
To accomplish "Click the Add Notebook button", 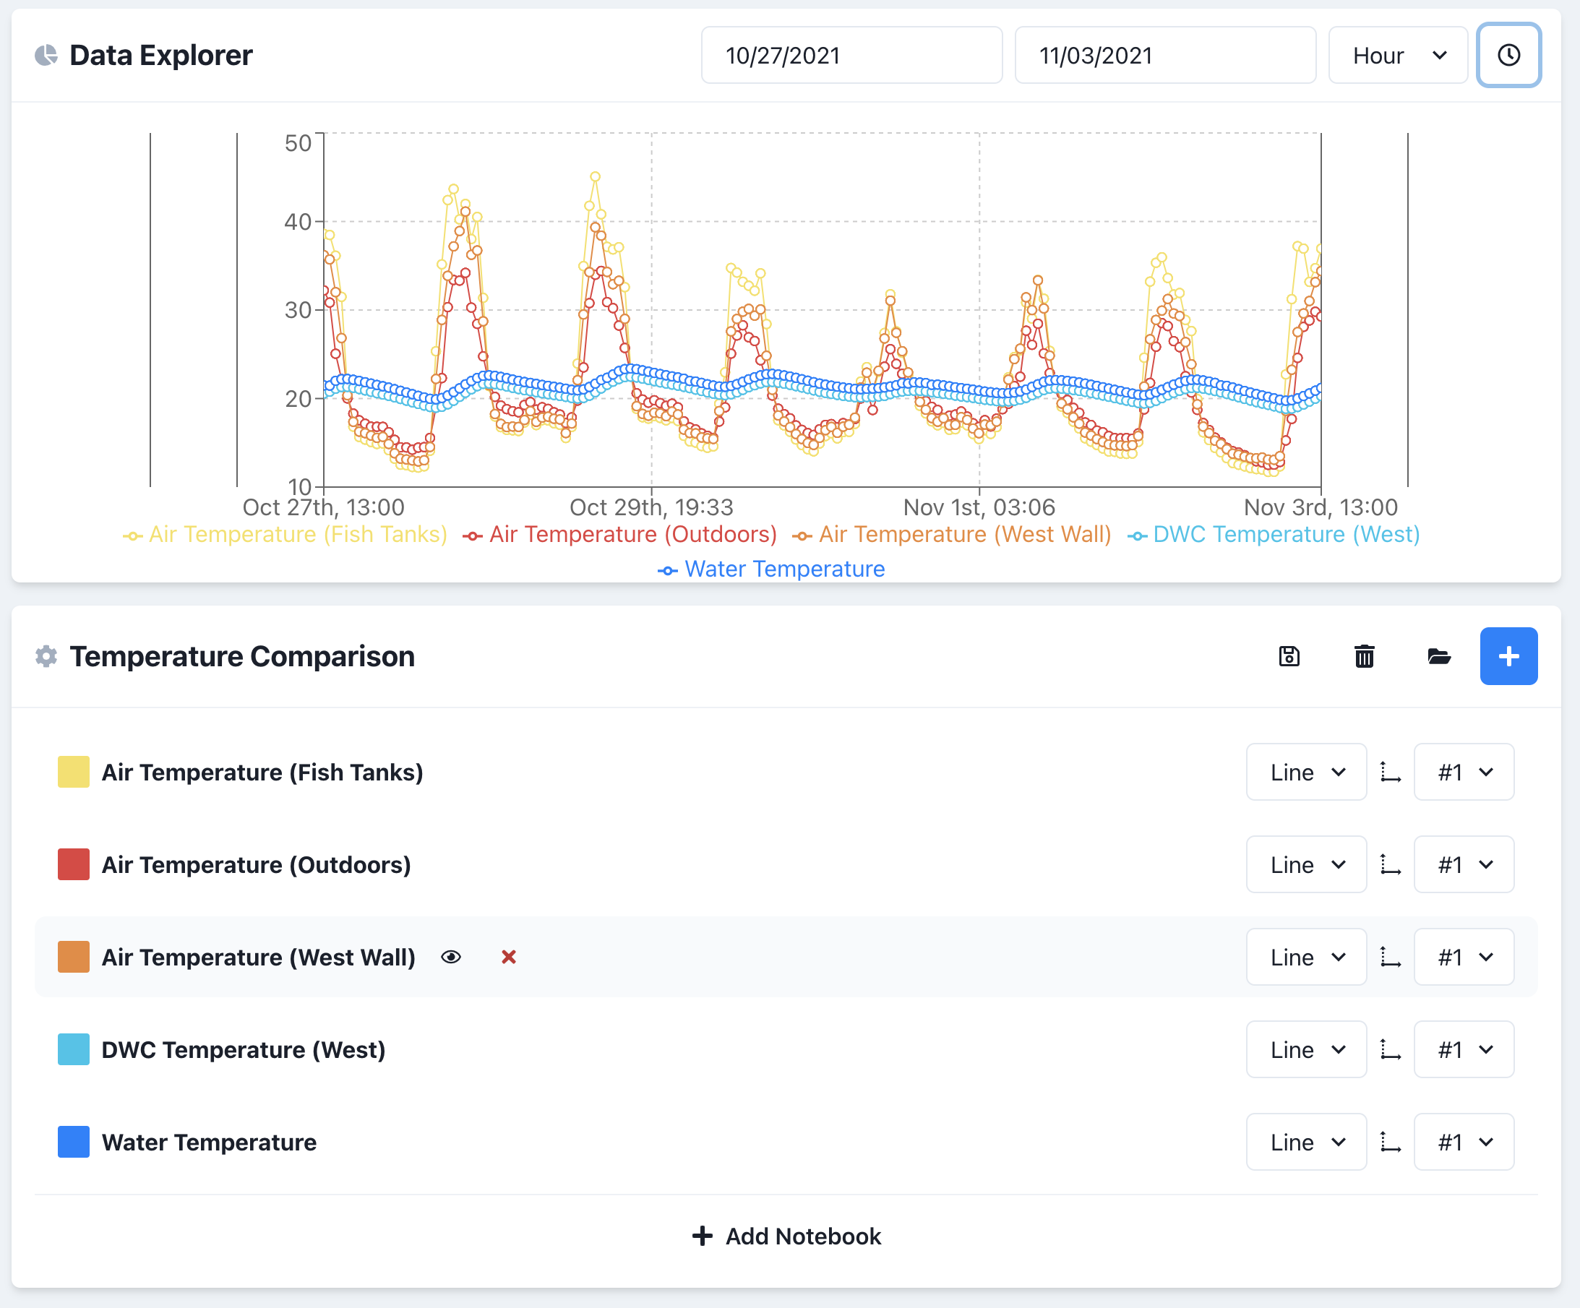I will click(786, 1236).
